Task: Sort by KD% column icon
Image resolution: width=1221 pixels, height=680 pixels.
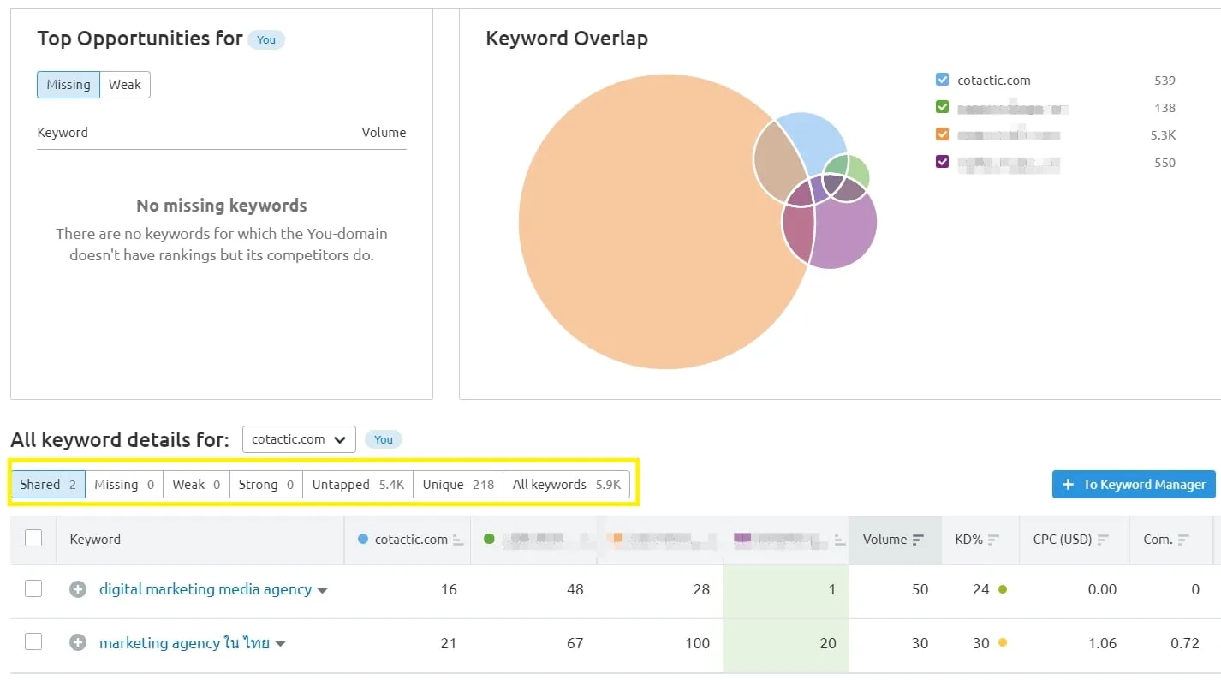Action: pos(994,540)
